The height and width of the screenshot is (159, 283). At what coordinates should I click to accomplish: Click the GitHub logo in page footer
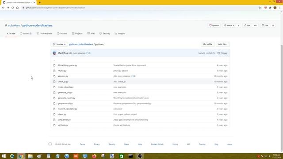50,144
